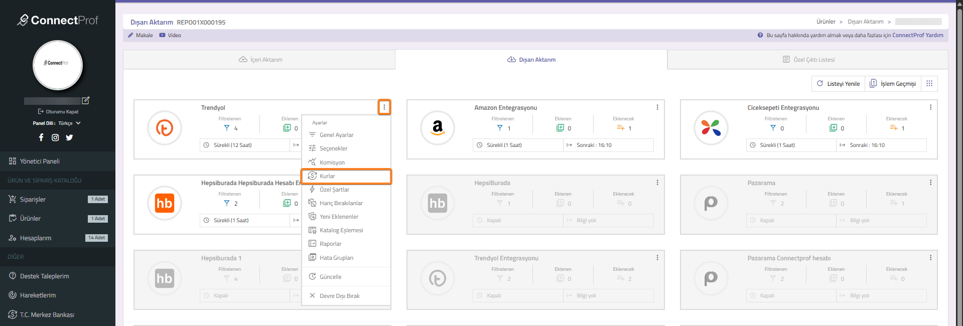This screenshot has height=326, width=963.
Task: Open the grid view options icon
Action: pos(929,84)
